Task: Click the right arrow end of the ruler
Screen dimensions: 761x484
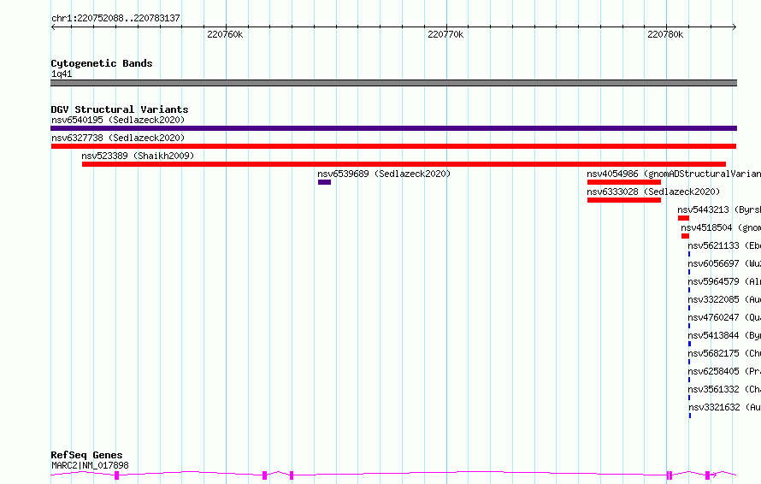Action: (734, 27)
